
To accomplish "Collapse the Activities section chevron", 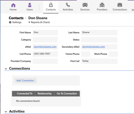I will [x=6, y=112].
